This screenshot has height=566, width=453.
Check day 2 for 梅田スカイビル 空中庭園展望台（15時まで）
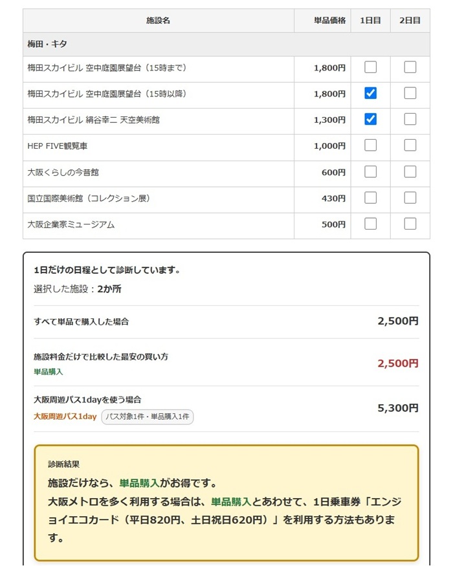410,67
